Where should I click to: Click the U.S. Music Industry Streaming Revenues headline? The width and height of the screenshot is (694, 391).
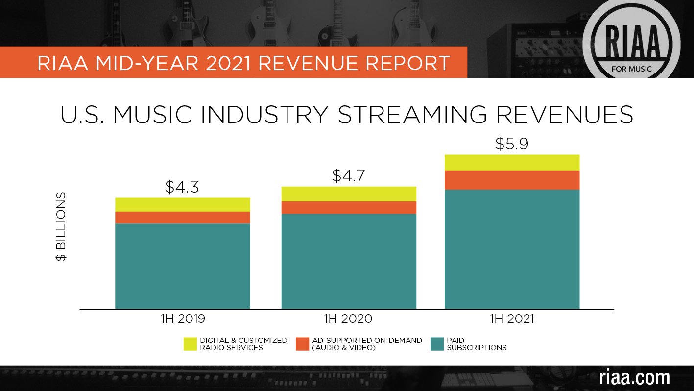pyautogui.click(x=347, y=115)
